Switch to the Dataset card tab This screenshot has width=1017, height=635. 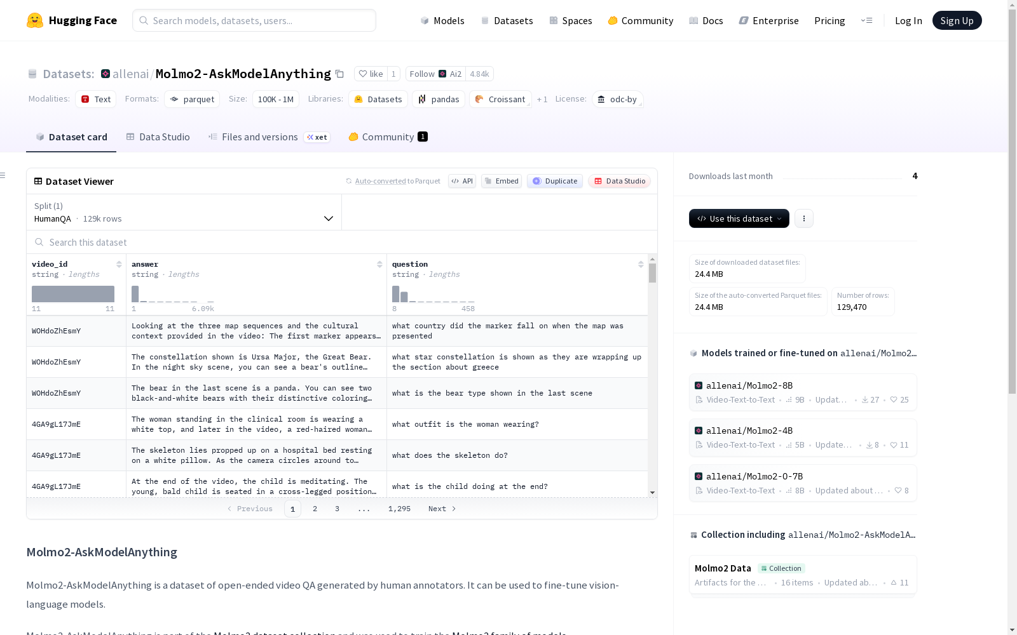tap(71, 137)
